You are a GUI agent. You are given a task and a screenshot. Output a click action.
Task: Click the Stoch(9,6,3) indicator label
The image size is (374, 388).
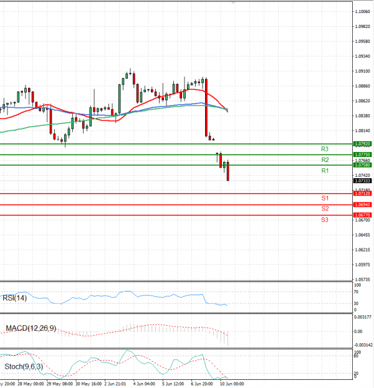click(x=24, y=366)
